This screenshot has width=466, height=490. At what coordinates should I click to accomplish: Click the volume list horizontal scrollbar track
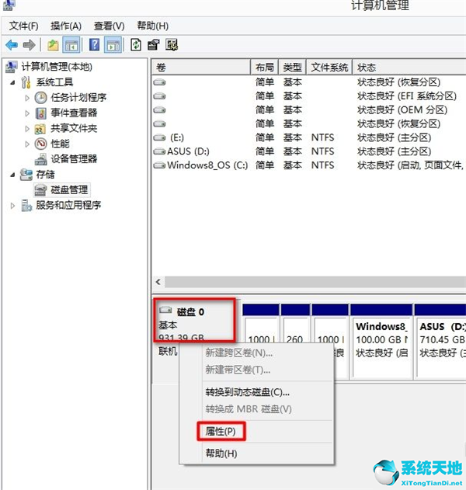[x=315, y=282]
